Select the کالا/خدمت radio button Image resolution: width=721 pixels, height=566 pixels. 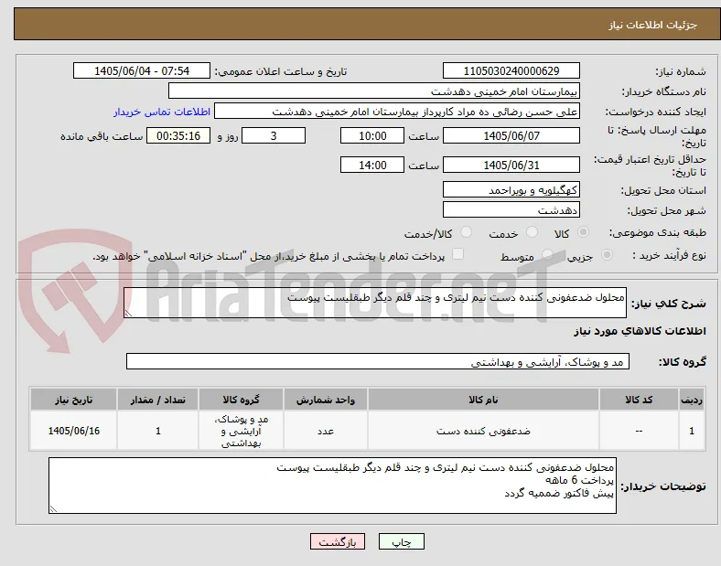[x=466, y=232]
